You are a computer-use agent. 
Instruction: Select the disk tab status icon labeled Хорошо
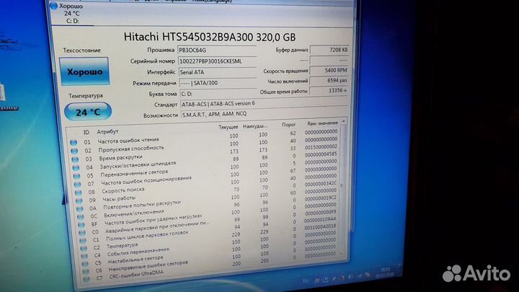pyautogui.click(x=53, y=6)
